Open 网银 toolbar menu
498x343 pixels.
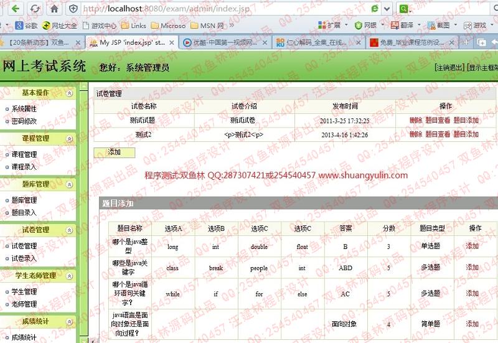[369, 25]
